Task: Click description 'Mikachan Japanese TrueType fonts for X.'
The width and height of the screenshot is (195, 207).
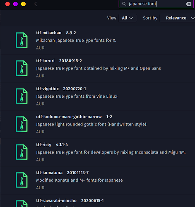Action: pos(76,41)
